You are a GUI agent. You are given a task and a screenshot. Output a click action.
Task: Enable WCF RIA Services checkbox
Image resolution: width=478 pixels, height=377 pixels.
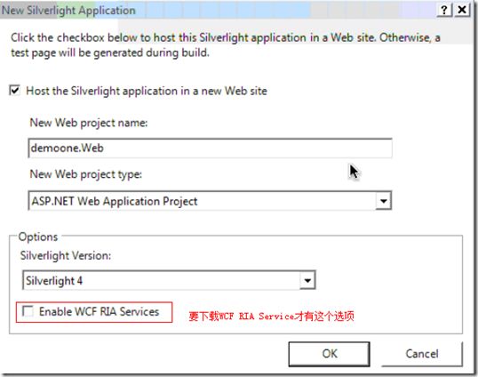pyautogui.click(x=28, y=311)
